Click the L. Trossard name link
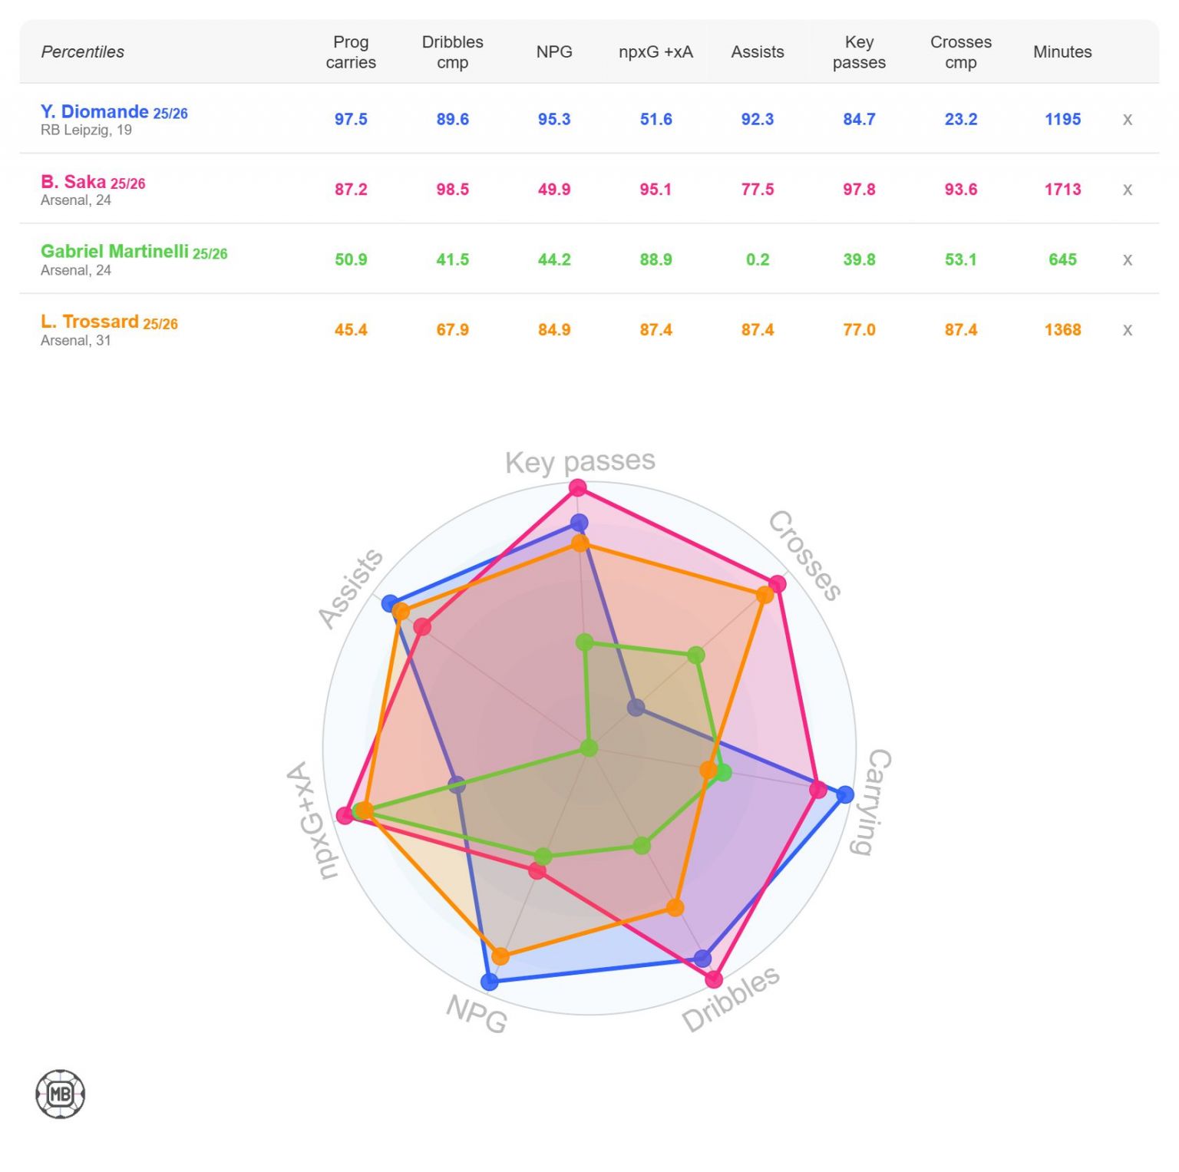Viewport: 1179px width, 1172px height. 90,322
